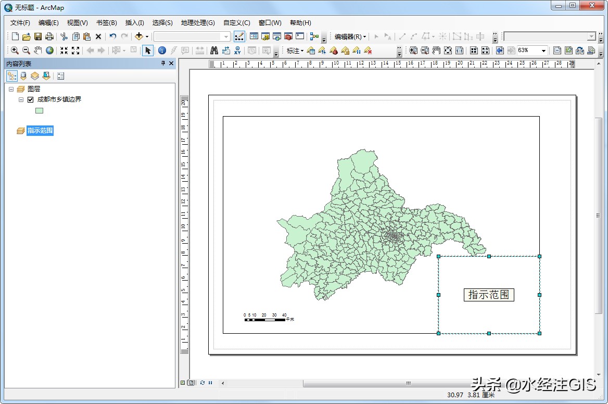Open the 插入(I) menu
Viewport: 608px width, 404px height.
tap(134, 22)
